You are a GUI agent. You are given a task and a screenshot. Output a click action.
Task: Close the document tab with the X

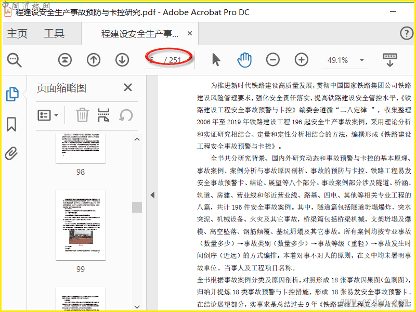click(x=190, y=33)
